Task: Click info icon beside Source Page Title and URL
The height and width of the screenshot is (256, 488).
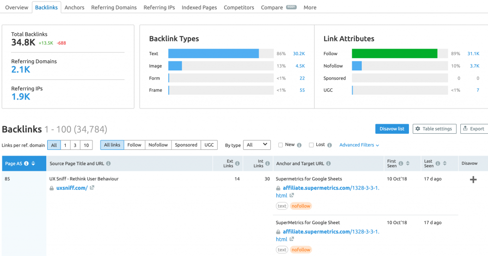Action: point(108,163)
